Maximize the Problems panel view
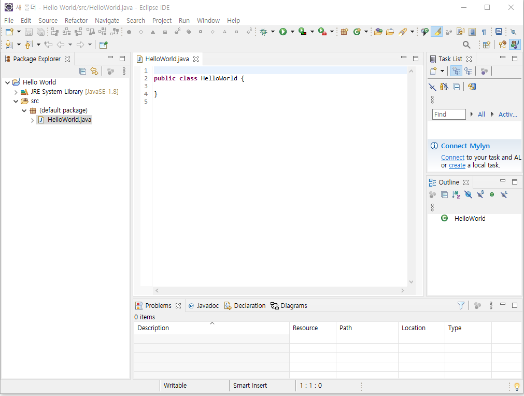524x396 pixels. click(x=515, y=305)
